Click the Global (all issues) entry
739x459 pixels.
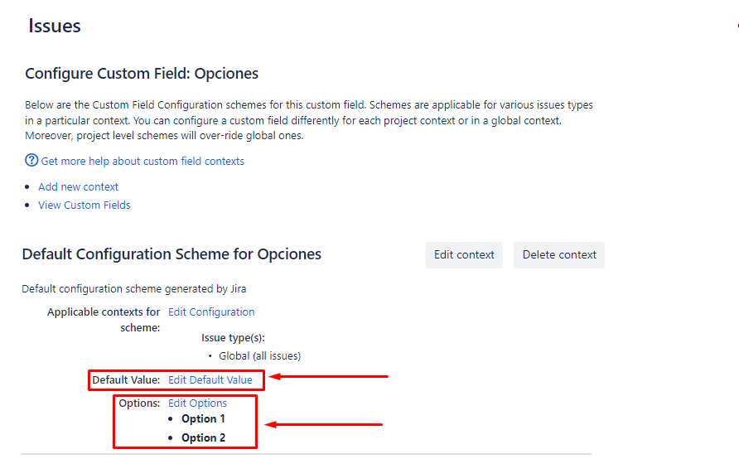click(259, 355)
